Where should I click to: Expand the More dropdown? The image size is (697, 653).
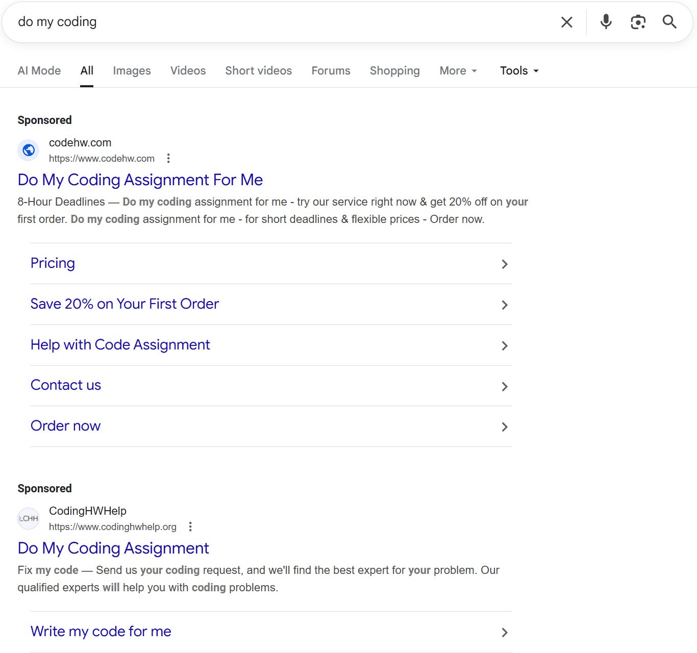pos(458,70)
